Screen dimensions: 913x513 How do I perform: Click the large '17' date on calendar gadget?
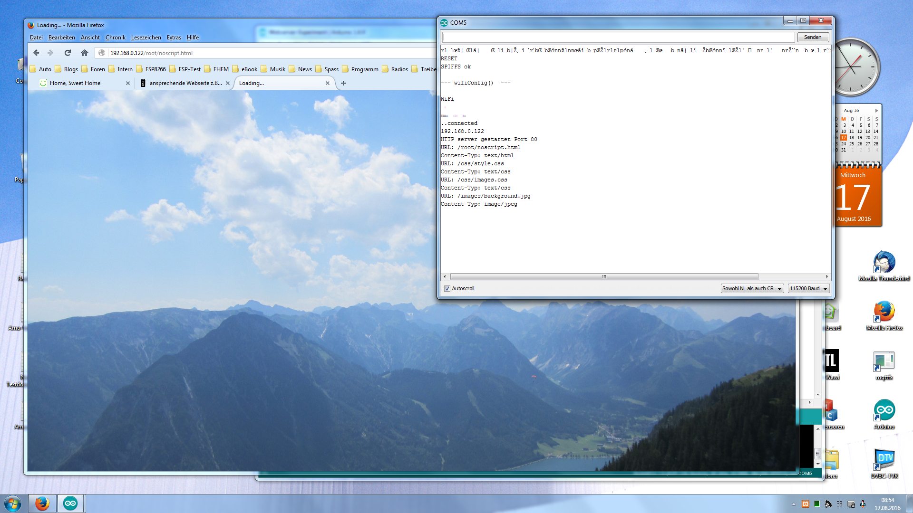(x=853, y=198)
